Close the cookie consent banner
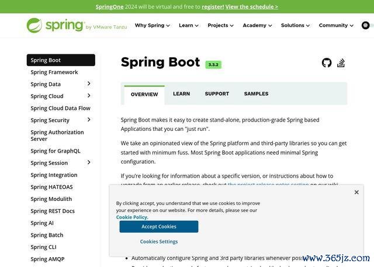Screen dimensions: 374x267 coord(356,192)
